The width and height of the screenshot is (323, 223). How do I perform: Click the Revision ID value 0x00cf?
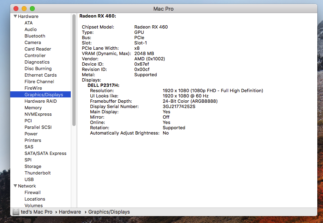(142, 69)
